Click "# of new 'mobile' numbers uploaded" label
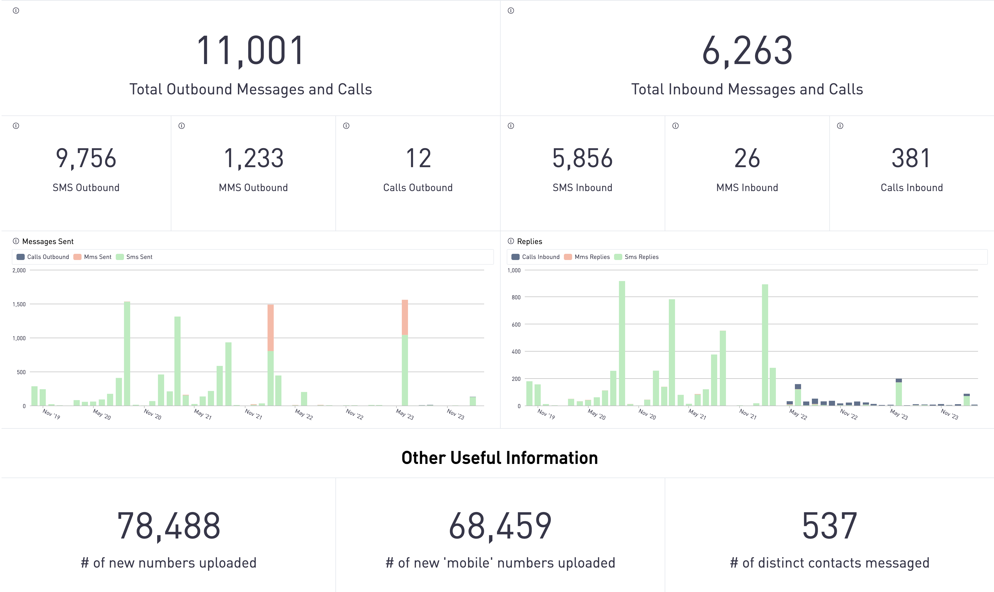This screenshot has height=592, width=994. coord(500,563)
